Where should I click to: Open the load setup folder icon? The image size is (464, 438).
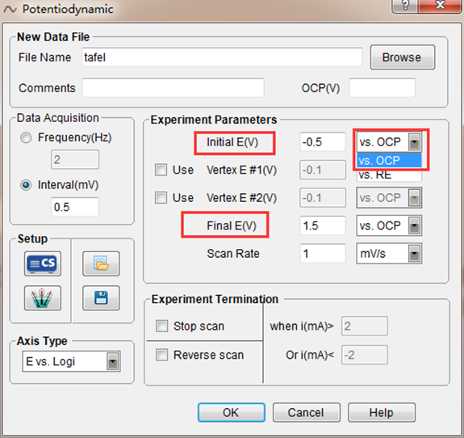[x=101, y=263]
